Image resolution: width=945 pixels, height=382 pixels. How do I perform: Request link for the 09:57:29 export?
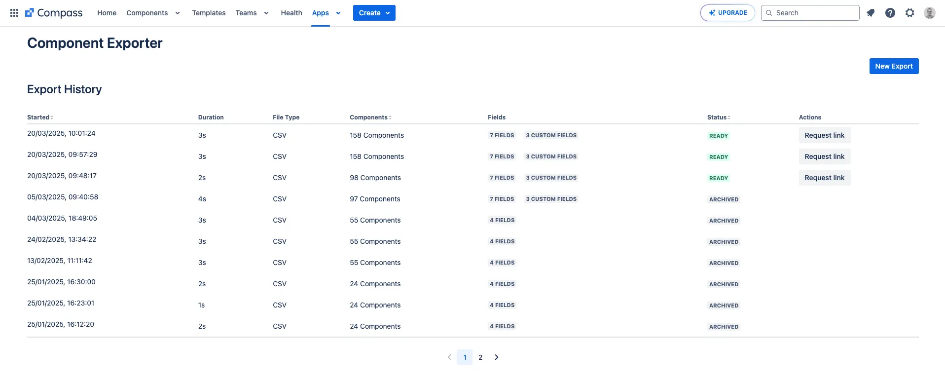[x=825, y=156]
